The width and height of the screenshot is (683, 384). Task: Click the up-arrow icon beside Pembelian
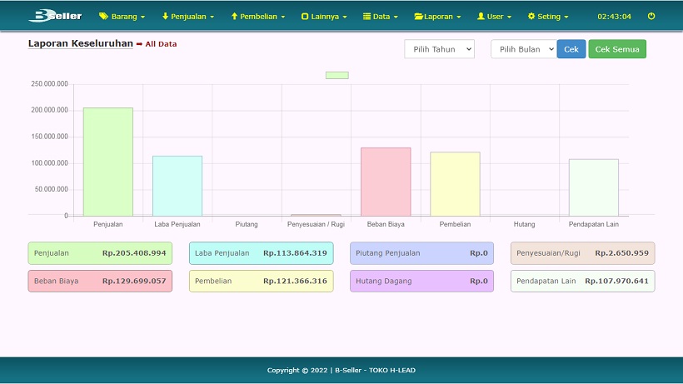pos(234,16)
